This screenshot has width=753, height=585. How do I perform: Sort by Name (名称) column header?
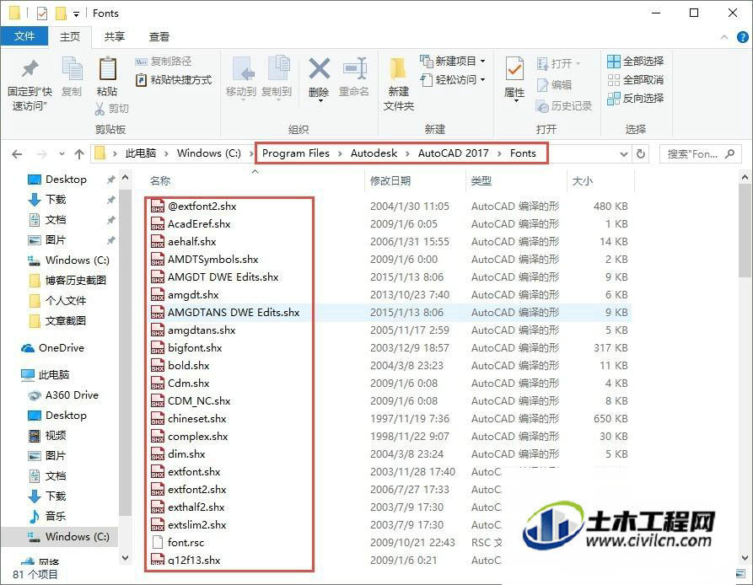coord(160,181)
